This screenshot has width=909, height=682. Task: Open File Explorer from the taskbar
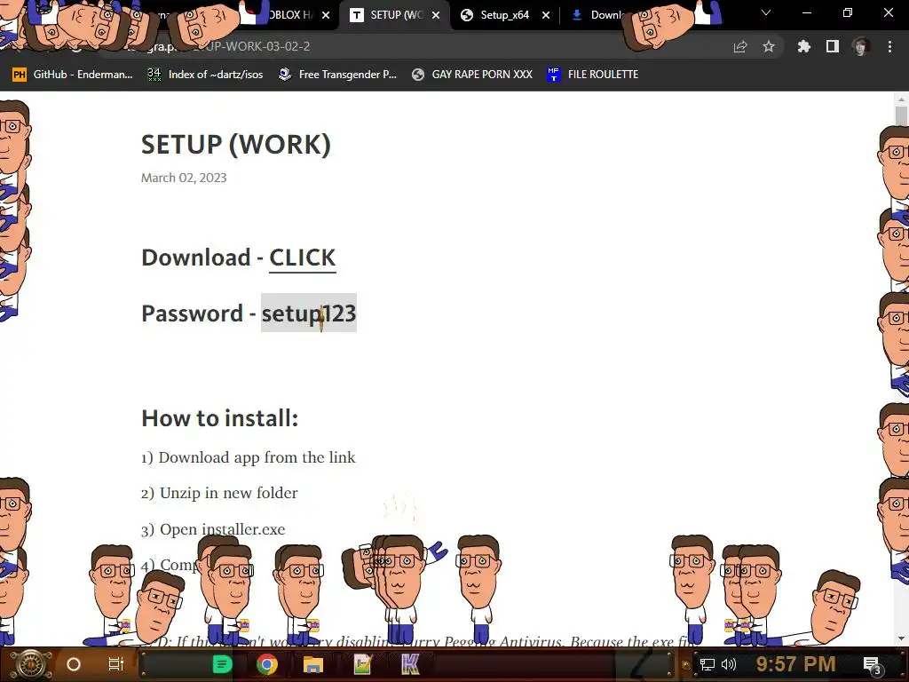click(313, 664)
